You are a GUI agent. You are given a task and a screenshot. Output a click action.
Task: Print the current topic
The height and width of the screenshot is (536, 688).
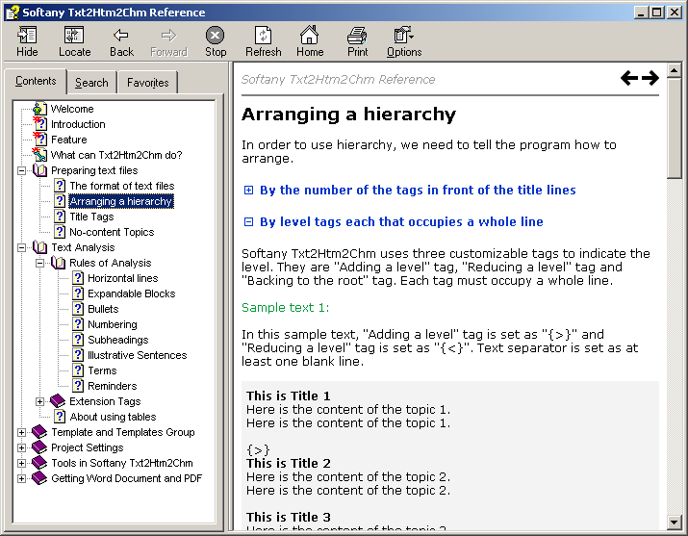[357, 41]
